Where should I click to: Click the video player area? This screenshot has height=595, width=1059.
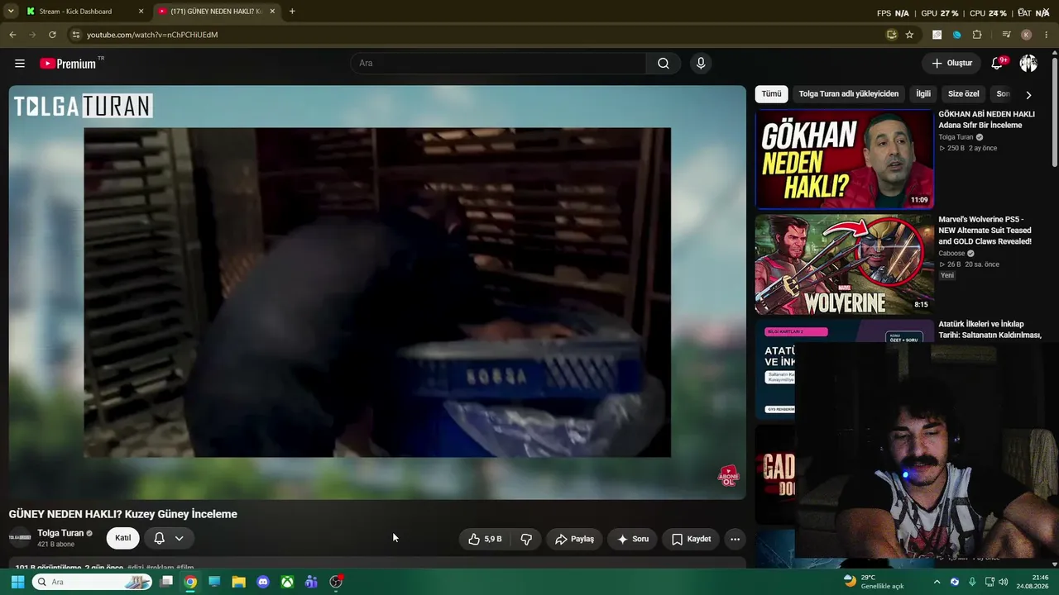377,293
